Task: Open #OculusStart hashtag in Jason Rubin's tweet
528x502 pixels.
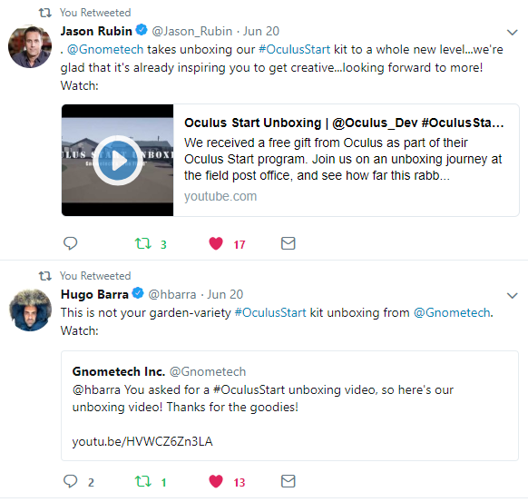Action: tap(295, 50)
